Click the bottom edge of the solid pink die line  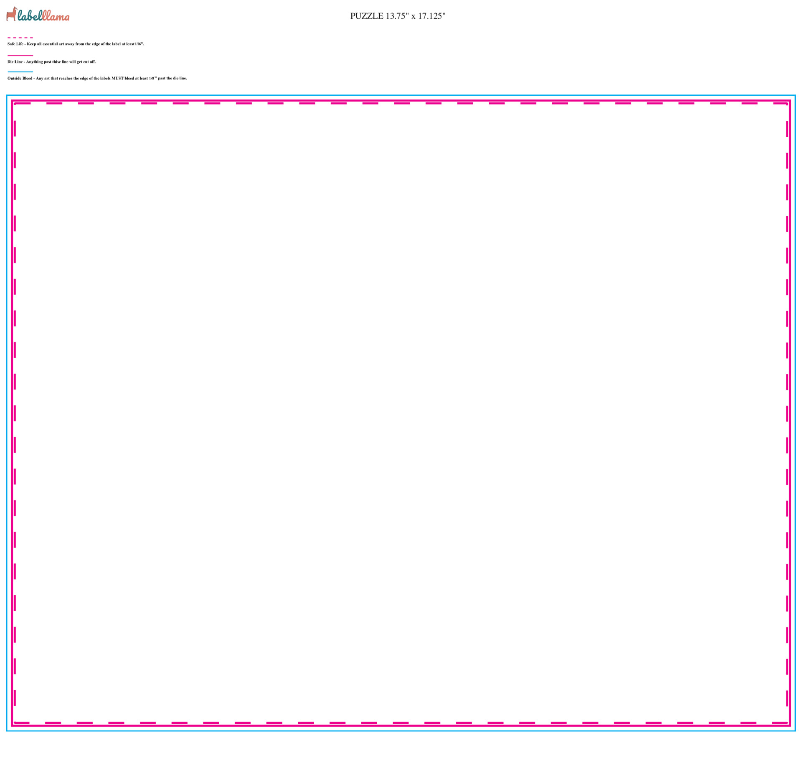pos(401,726)
